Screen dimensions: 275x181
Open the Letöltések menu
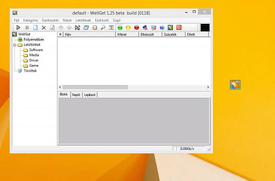coord(83,20)
